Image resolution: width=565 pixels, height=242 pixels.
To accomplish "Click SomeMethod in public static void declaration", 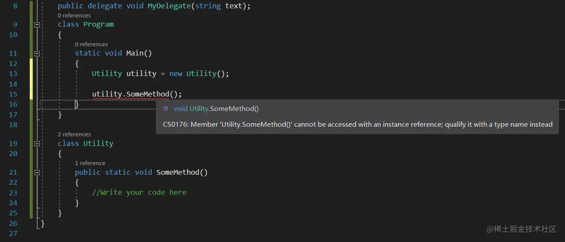I will tap(178, 172).
